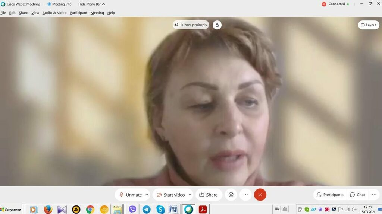Image resolution: width=382 pixels, height=214 pixels.
Task: Click the lock icon beside participant name
Action: point(217,25)
